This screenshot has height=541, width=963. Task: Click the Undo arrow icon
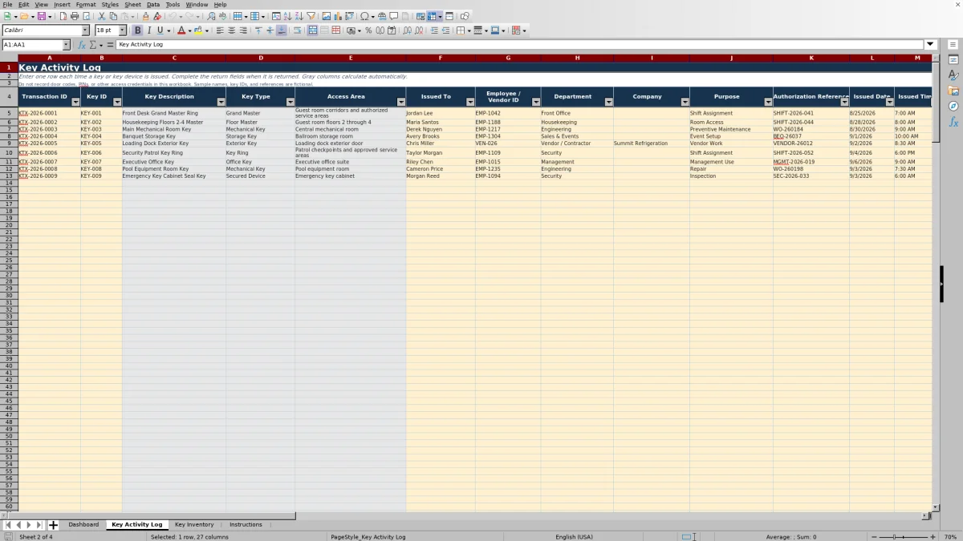pos(172,16)
